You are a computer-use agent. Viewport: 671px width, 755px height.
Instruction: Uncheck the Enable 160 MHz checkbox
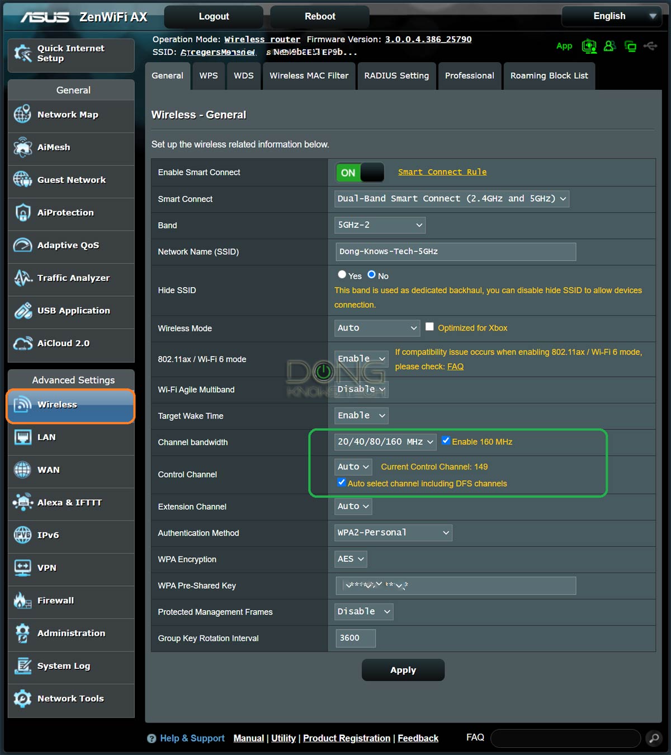[446, 441]
